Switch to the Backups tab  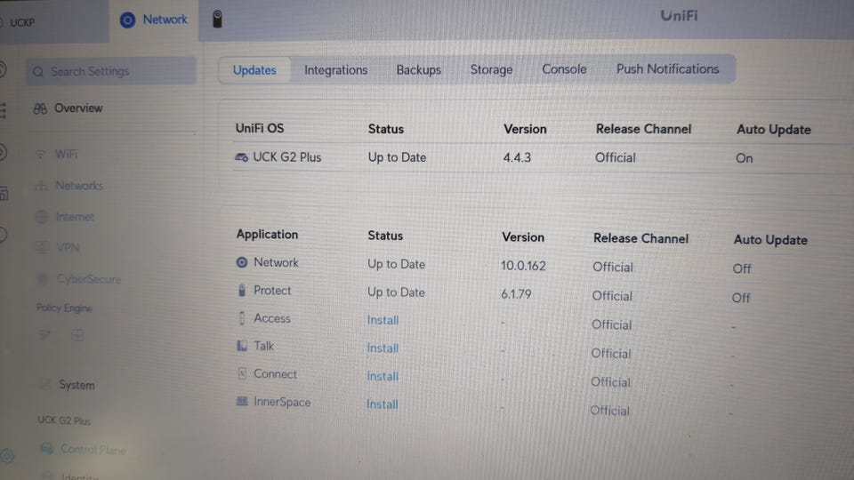pos(418,69)
